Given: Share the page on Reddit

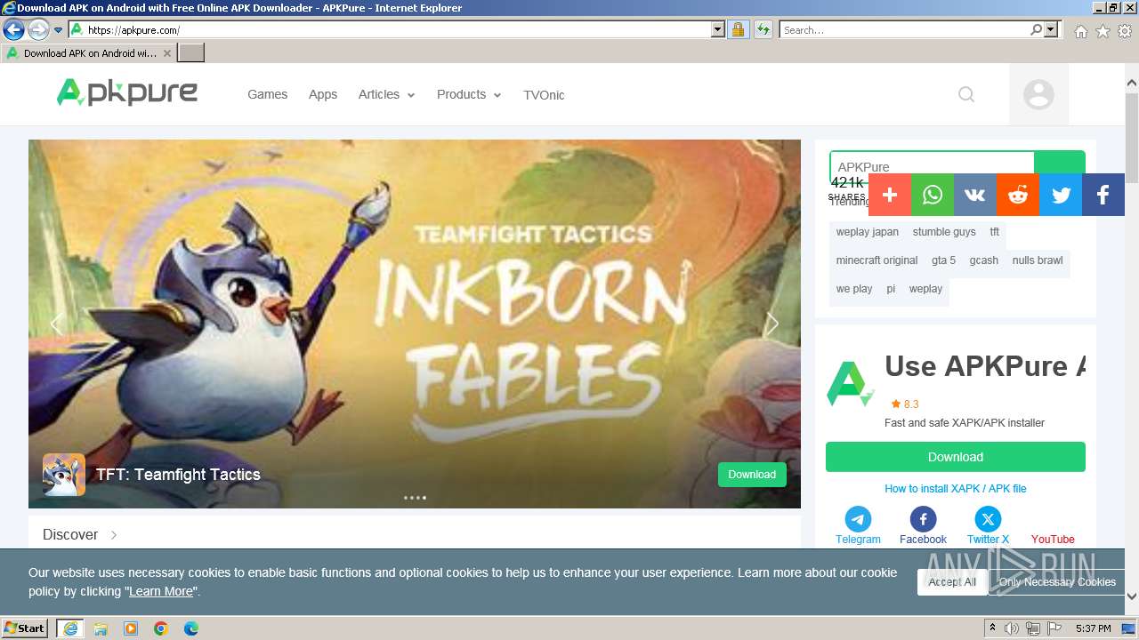Looking at the screenshot, I should tap(1018, 195).
